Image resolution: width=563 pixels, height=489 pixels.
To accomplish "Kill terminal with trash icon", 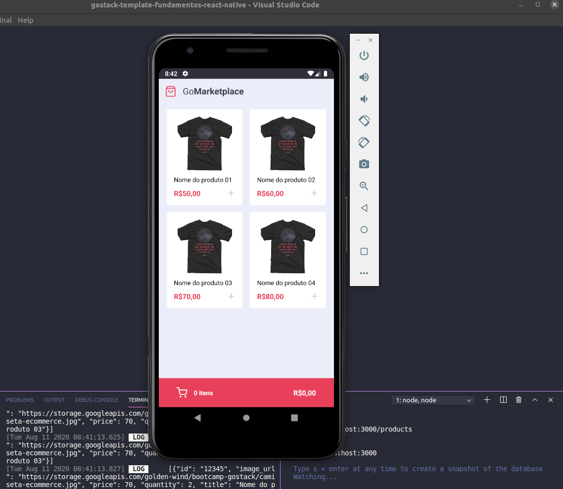I will (x=519, y=400).
